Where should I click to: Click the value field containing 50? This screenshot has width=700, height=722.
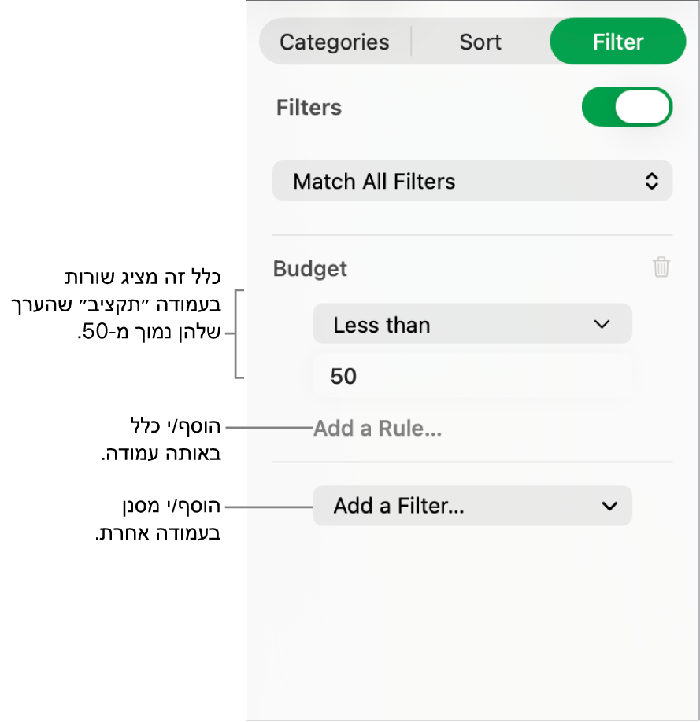[472, 376]
